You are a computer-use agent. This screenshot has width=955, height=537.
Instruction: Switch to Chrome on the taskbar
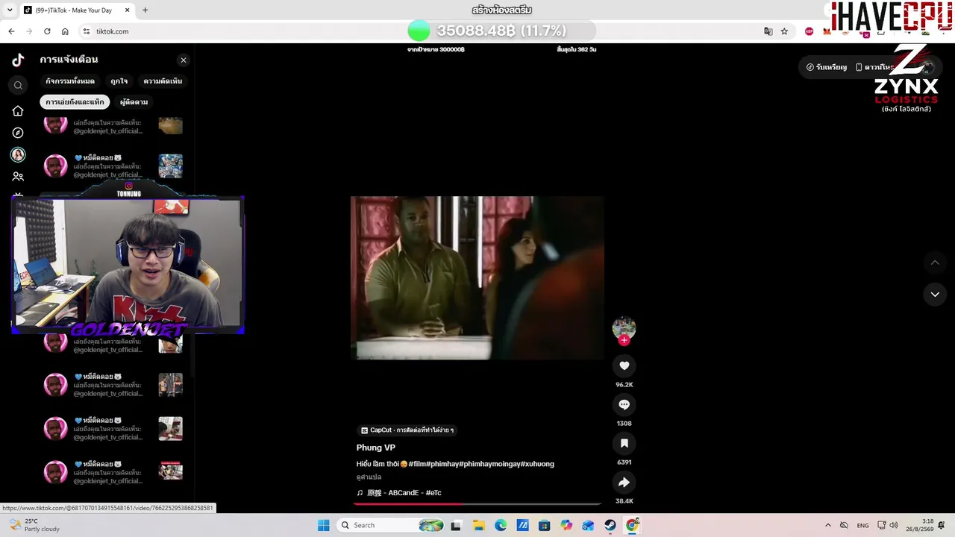tap(632, 525)
